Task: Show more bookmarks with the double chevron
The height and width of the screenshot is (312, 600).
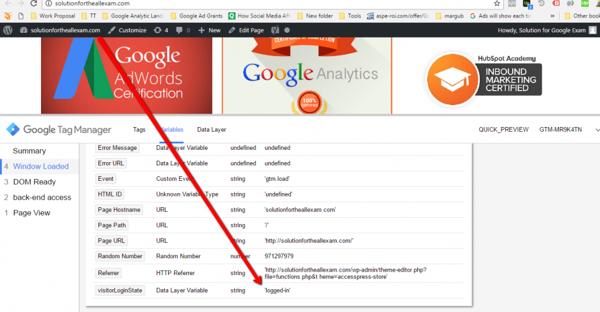Action: (552, 16)
